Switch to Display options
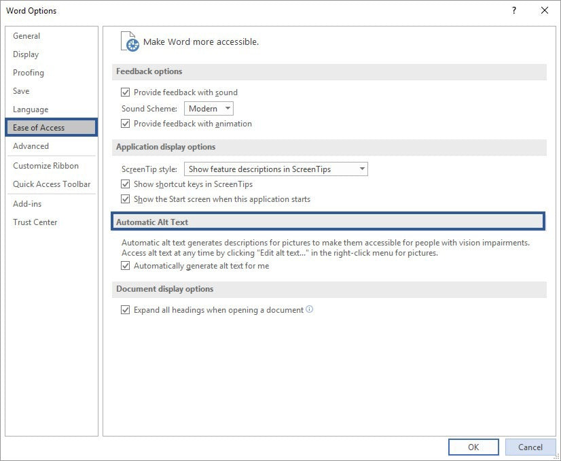The image size is (561, 461). point(26,54)
